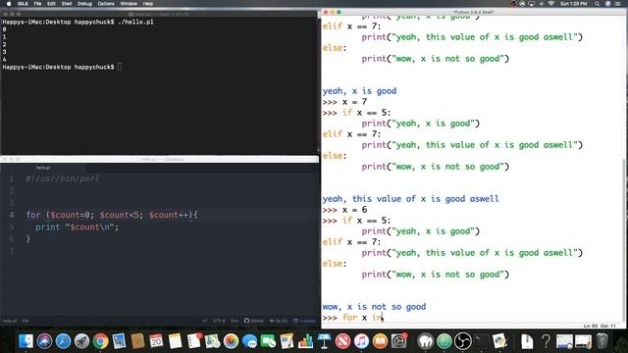Click the Perl grammar selector
This screenshot has width=628, height=353.
coord(235,321)
